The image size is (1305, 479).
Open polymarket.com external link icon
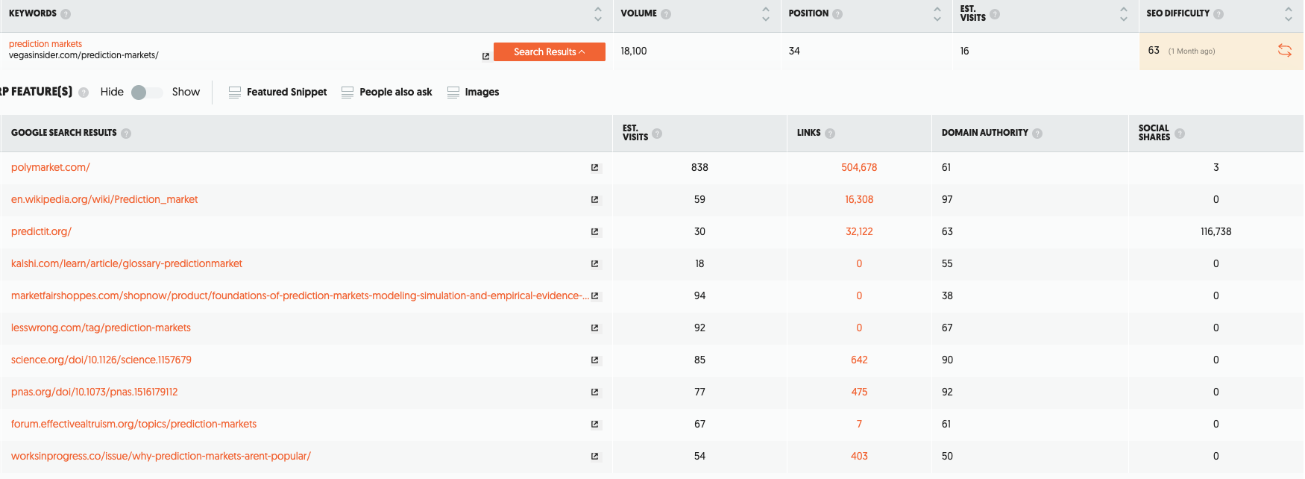pos(594,168)
